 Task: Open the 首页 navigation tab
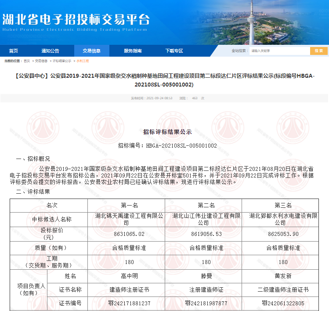(x=14, y=51)
